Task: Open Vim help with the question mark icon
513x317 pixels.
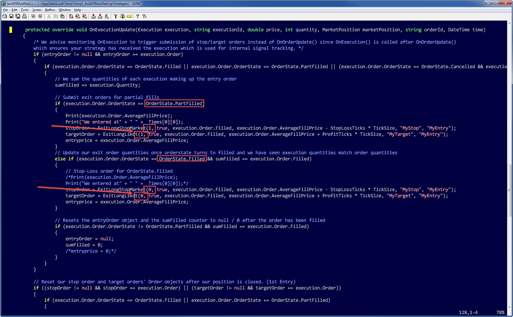Action: coord(138,16)
